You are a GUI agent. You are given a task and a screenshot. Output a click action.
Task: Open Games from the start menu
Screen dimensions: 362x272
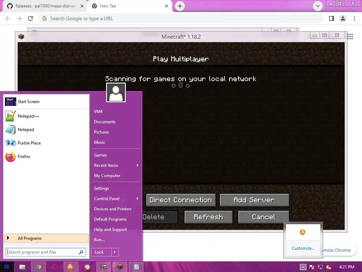(x=100, y=155)
